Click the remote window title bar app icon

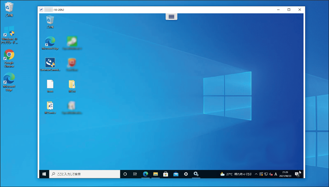[x=41, y=10]
